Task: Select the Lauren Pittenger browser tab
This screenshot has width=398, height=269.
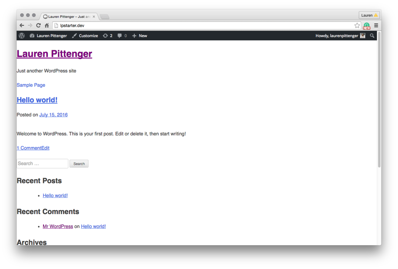Action: coord(69,17)
